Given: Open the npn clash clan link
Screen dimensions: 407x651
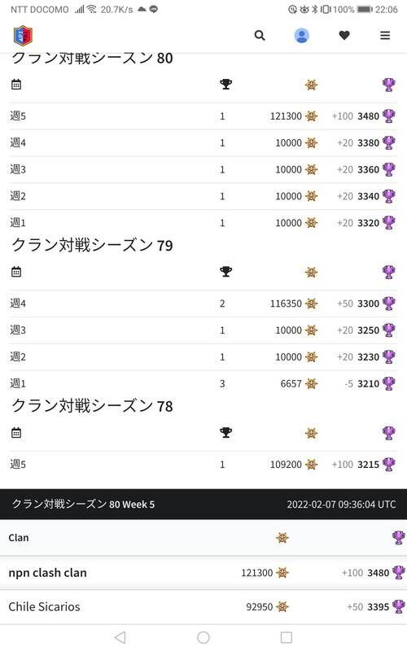Looking at the screenshot, I should [x=48, y=573].
